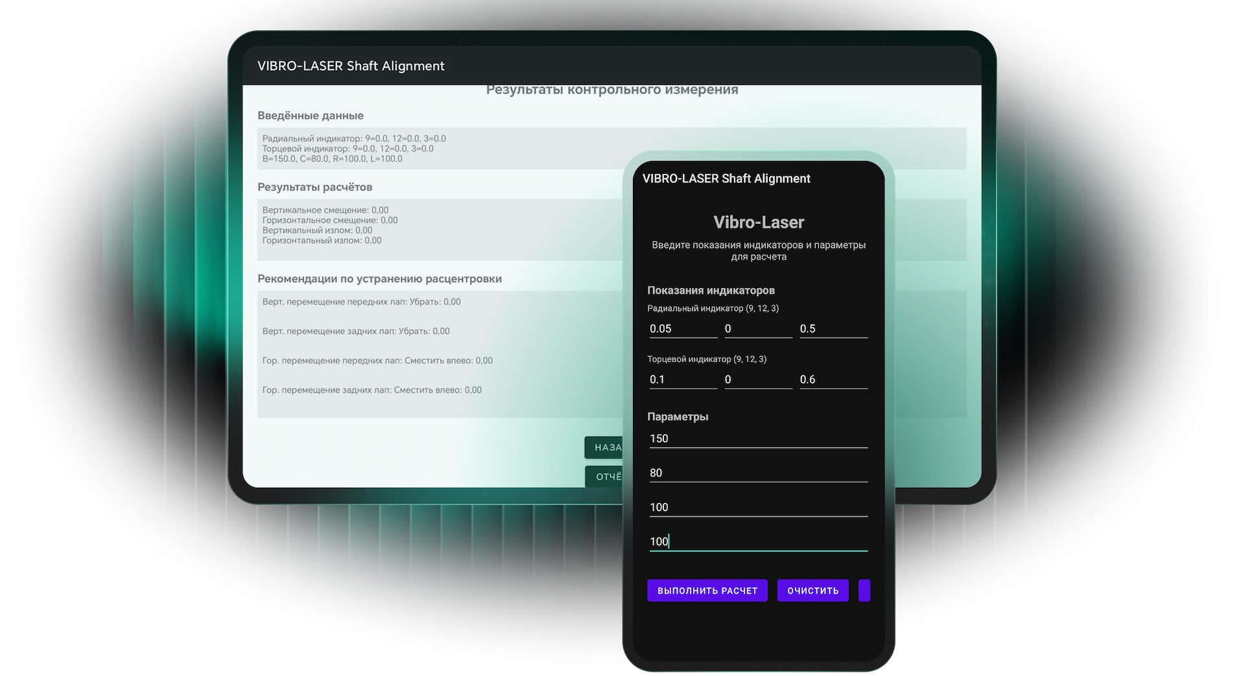Click the Радиальный индикатор (9, 12, 3) label
The height and width of the screenshot is (676, 1245).
coord(713,308)
